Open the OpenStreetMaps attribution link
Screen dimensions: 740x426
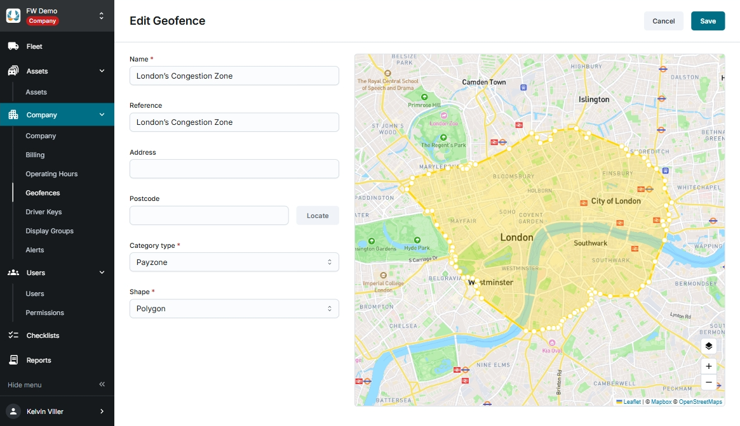[x=701, y=401]
